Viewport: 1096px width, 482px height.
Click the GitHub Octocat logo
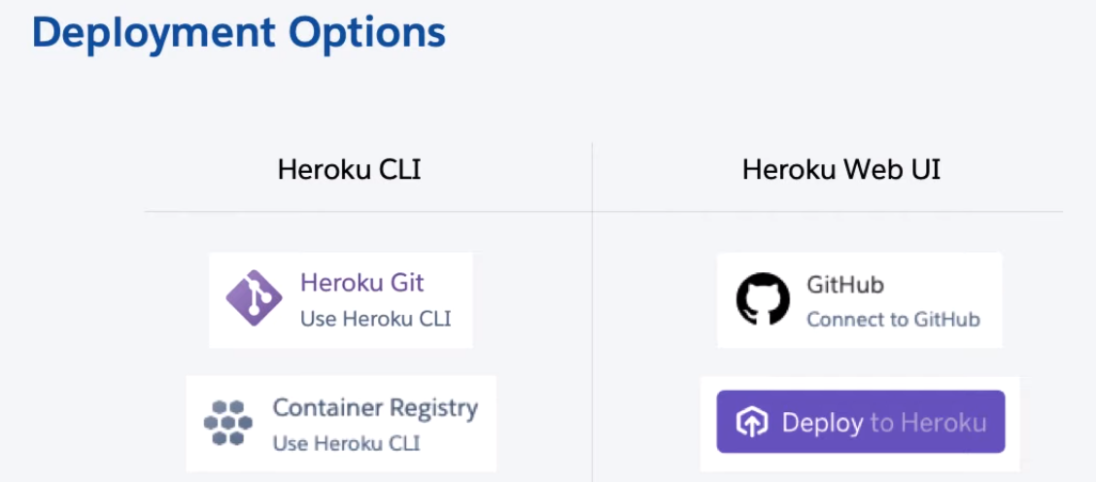(763, 298)
